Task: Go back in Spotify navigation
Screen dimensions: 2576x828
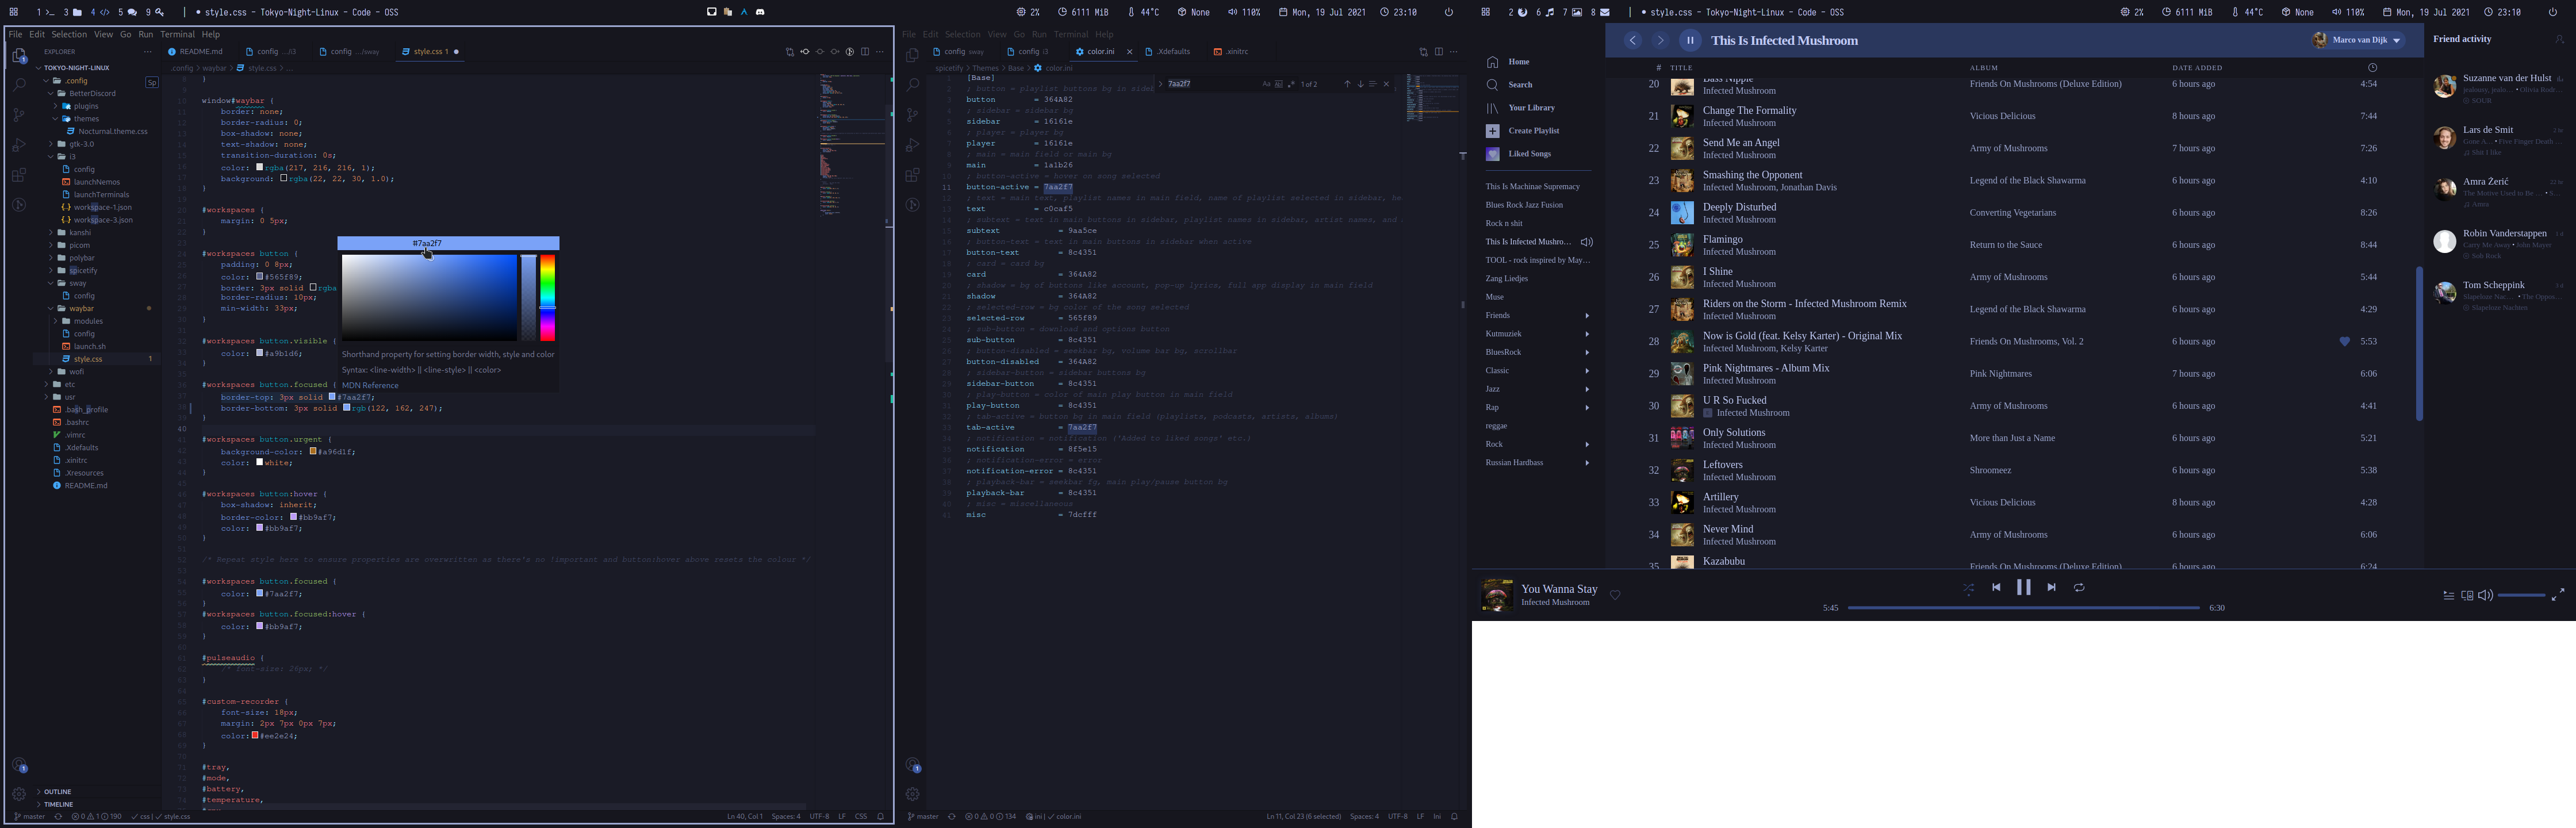Action: (x=1632, y=40)
